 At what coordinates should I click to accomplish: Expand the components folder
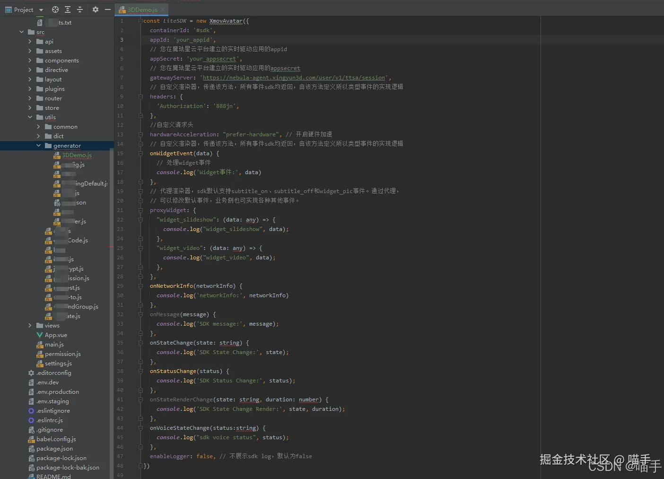click(x=30, y=61)
